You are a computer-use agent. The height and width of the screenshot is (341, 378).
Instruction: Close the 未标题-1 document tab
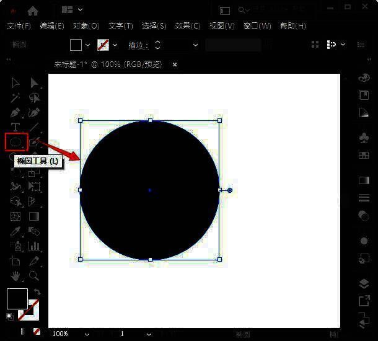pyautogui.click(x=175, y=64)
